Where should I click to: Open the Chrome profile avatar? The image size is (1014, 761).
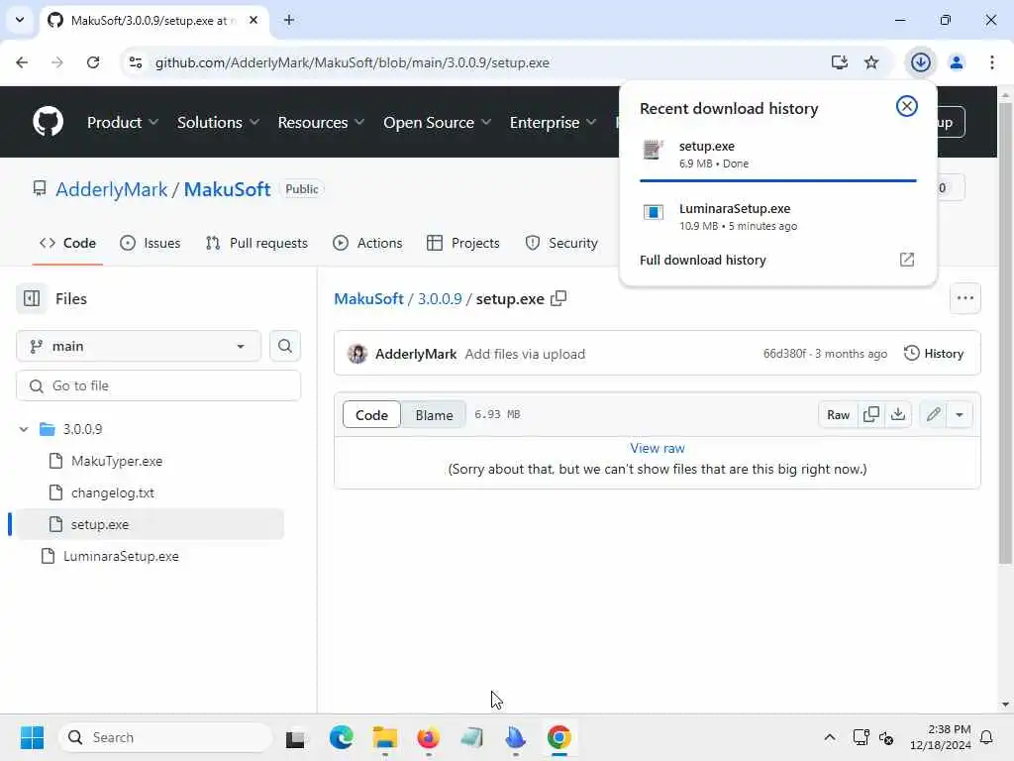[x=956, y=62]
